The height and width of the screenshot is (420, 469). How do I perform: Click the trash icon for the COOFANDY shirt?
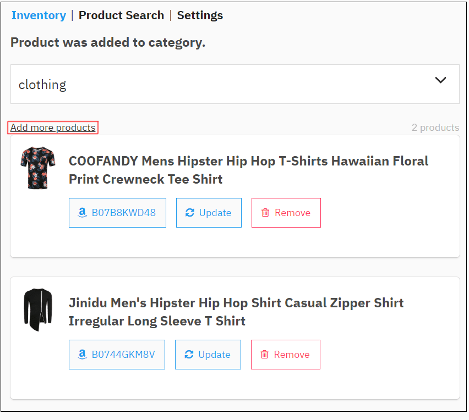265,213
